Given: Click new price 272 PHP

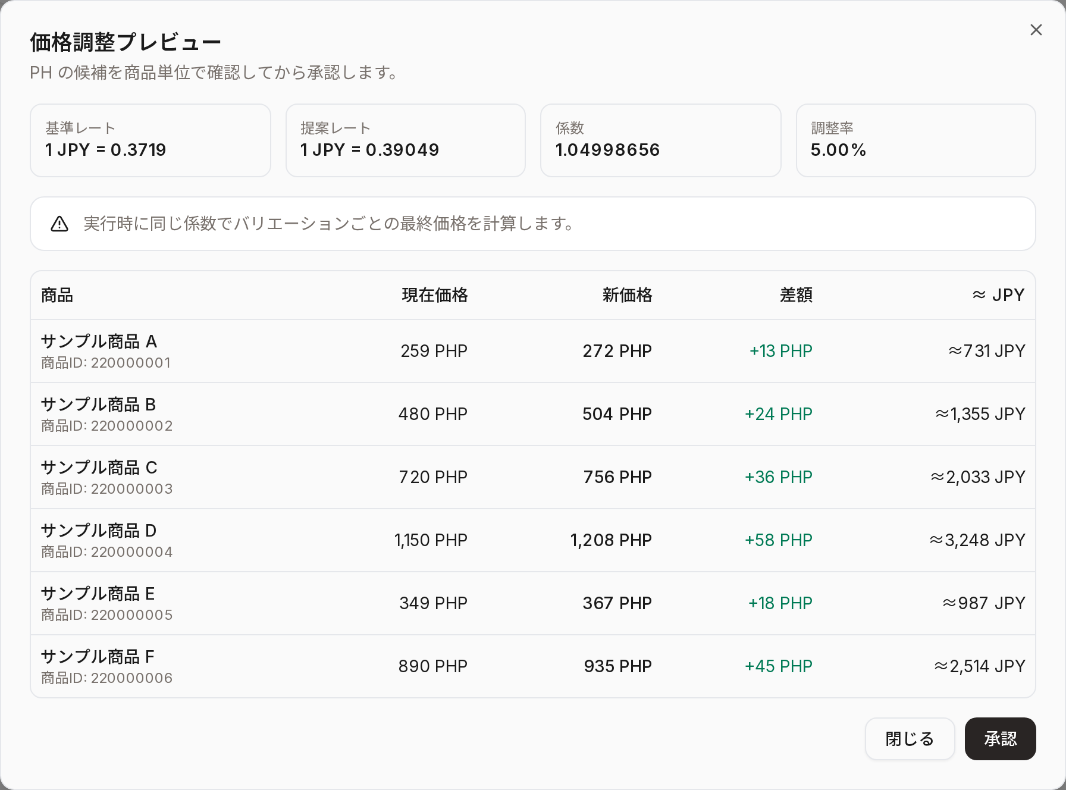Looking at the screenshot, I should [x=617, y=351].
